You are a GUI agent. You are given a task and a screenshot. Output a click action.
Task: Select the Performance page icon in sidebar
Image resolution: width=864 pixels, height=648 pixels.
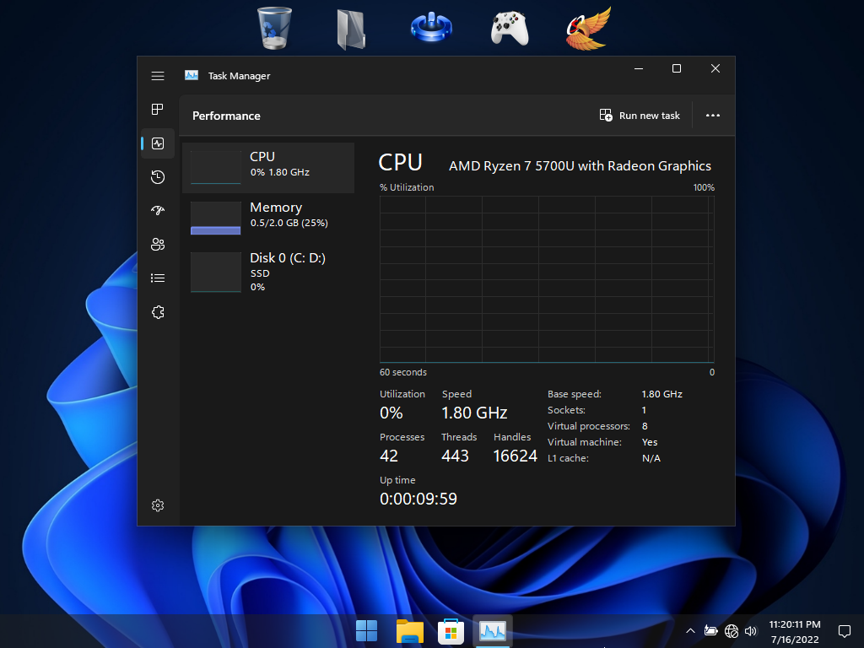[x=158, y=143]
